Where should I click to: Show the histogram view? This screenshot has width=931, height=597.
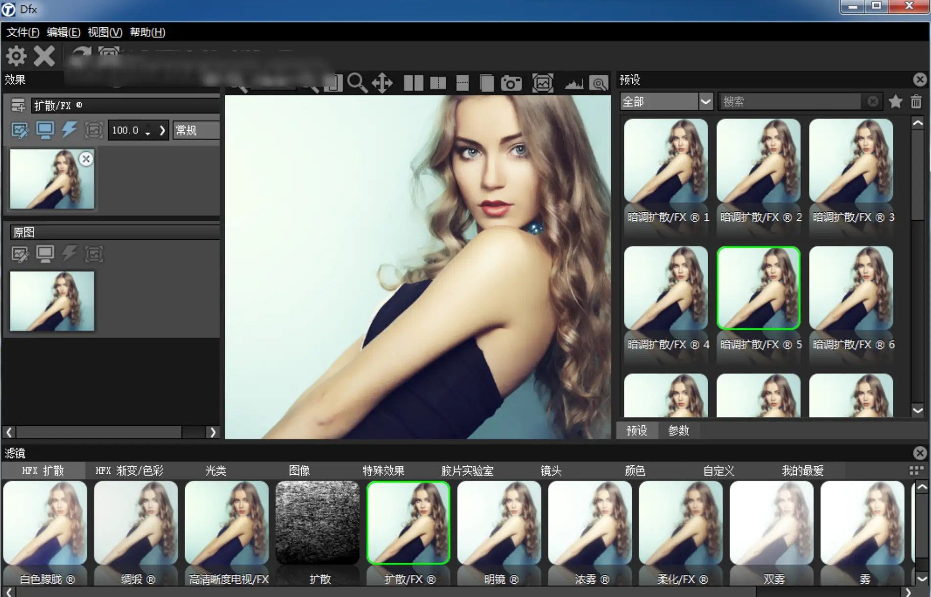[x=573, y=84]
